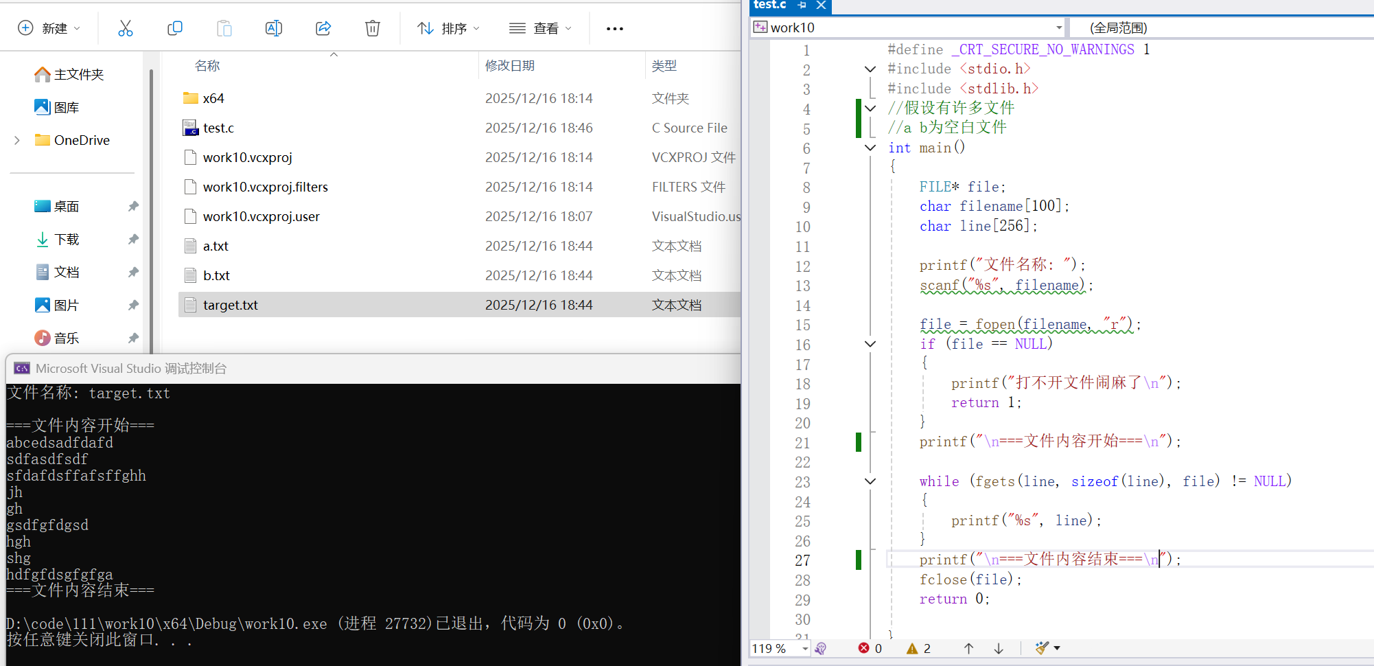Unpin 音乐 using its pin icon

(x=133, y=338)
